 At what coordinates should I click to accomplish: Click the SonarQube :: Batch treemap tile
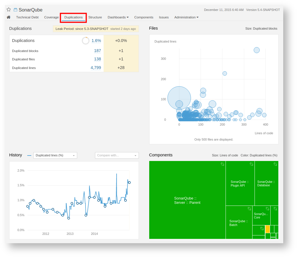(x=239, y=223)
